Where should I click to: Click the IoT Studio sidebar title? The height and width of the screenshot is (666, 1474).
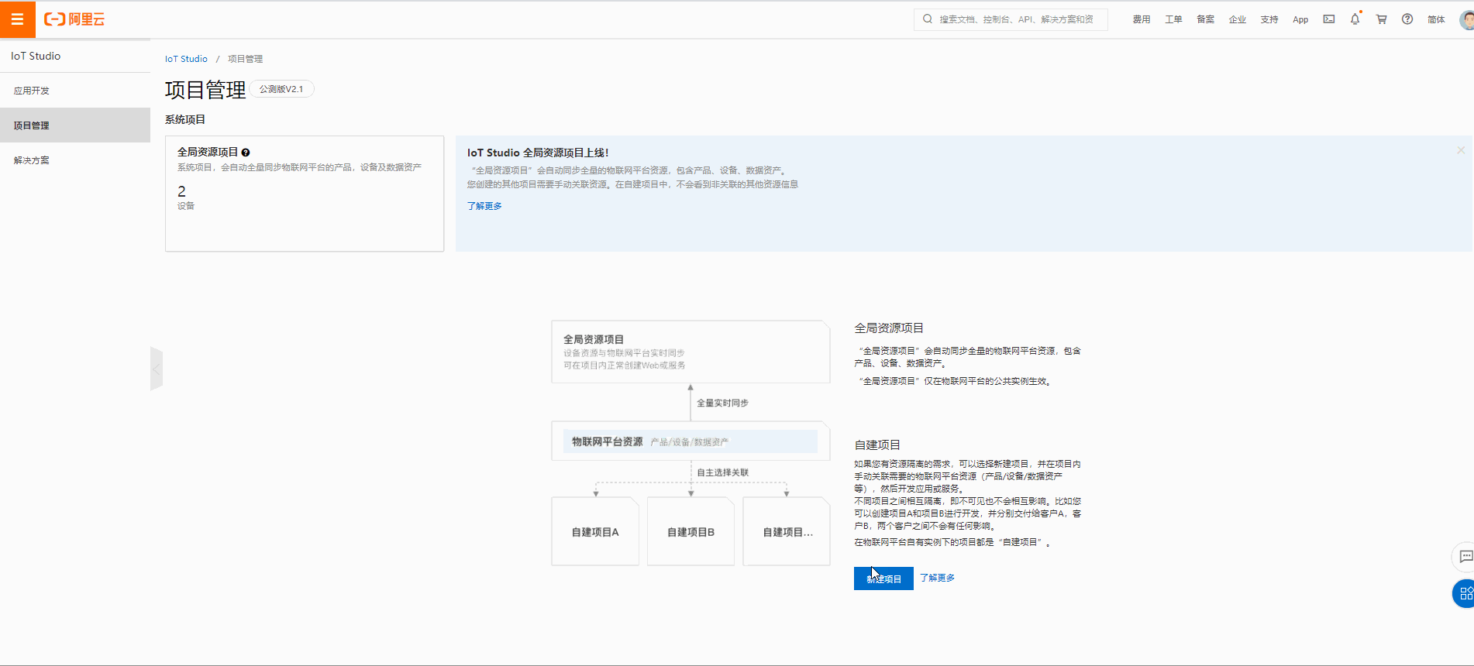tap(36, 56)
